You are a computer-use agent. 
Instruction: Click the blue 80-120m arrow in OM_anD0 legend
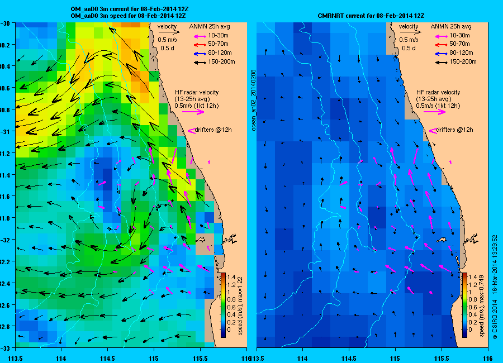[x=200, y=53]
